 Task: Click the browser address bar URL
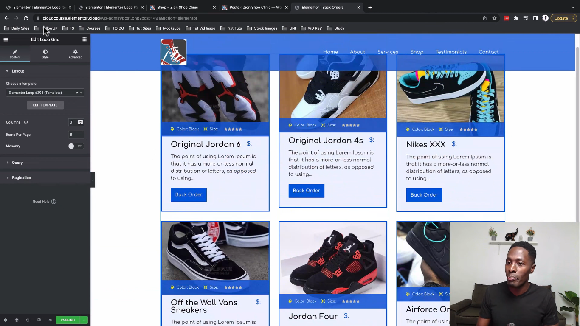click(120, 18)
